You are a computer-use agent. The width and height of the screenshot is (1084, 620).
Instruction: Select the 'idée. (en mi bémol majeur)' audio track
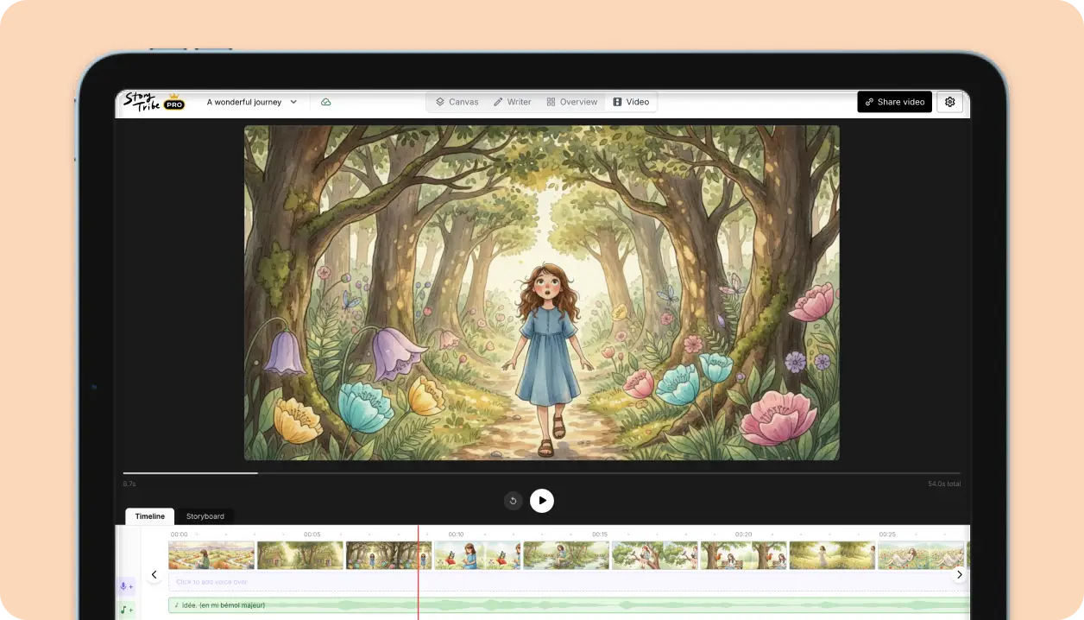(569, 605)
